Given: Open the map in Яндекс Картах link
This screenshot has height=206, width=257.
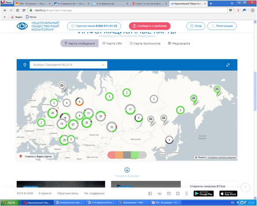Looking at the screenshot, I should click(x=37, y=157).
